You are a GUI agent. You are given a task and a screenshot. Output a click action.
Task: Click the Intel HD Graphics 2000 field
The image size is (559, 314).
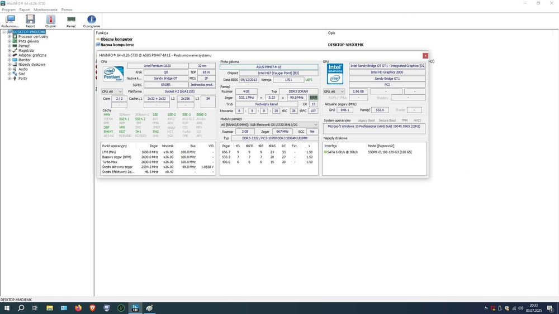click(x=387, y=72)
